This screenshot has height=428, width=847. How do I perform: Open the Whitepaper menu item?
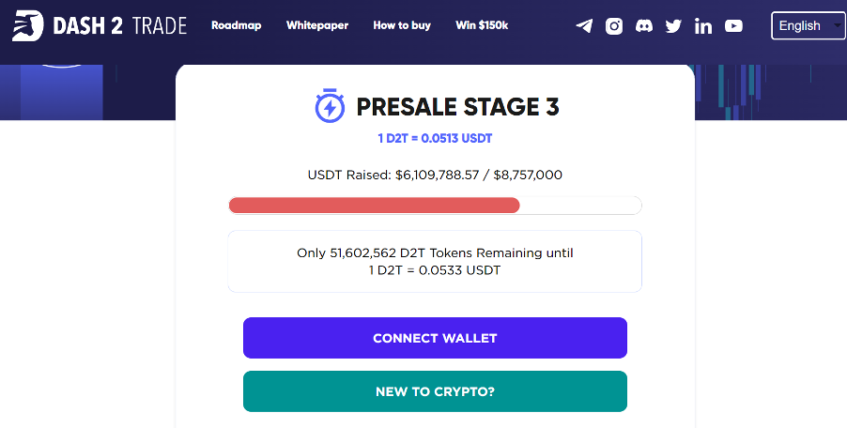(317, 25)
